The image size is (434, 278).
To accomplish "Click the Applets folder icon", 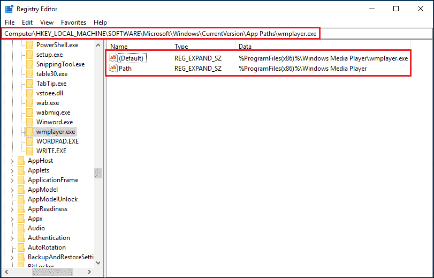I will (x=21, y=170).
